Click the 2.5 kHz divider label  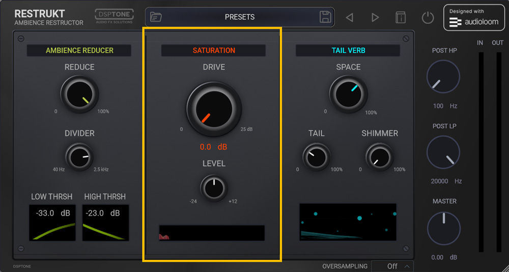pos(101,169)
